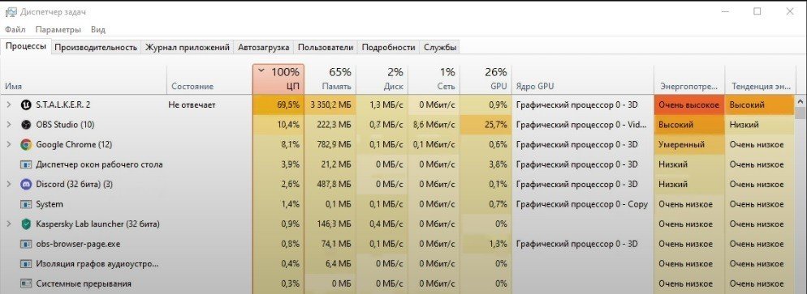The height and width of the screenshot is (294, 807).
Task: Open the Параметры menu
Action: click(x=58, y=30)
